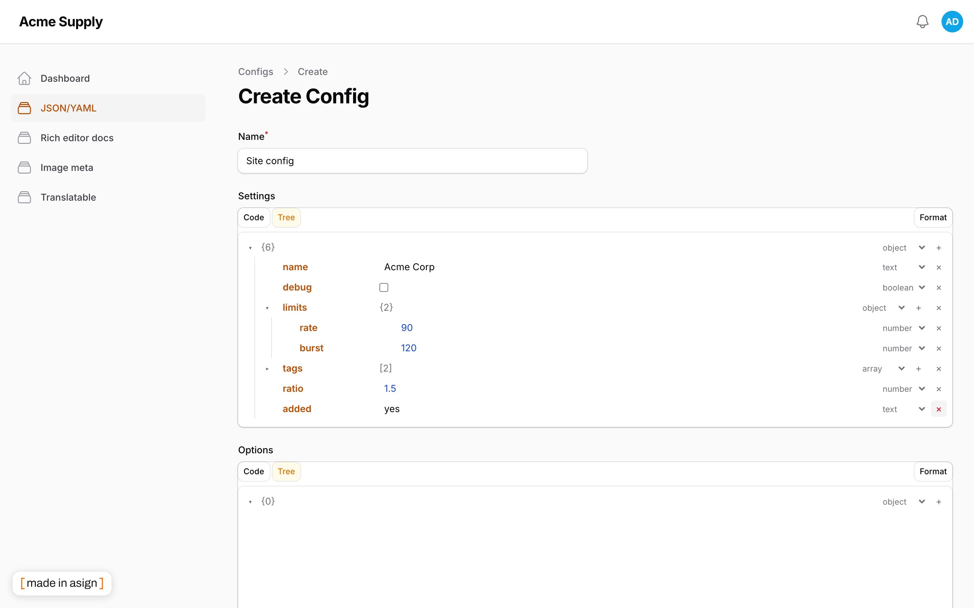This screenshot has width=974, height=608.
Task: Switch Options editor to Code tab
Action: 254,472
